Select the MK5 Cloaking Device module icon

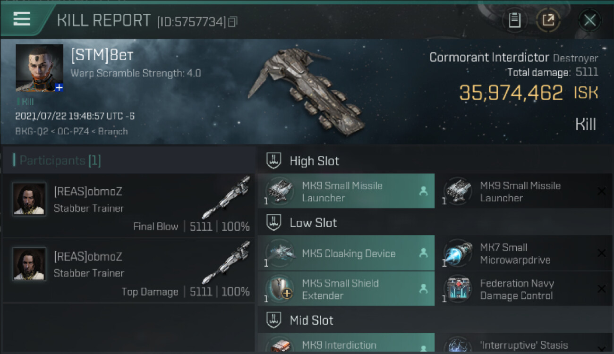pyautogui.click(x=280, y=253)
